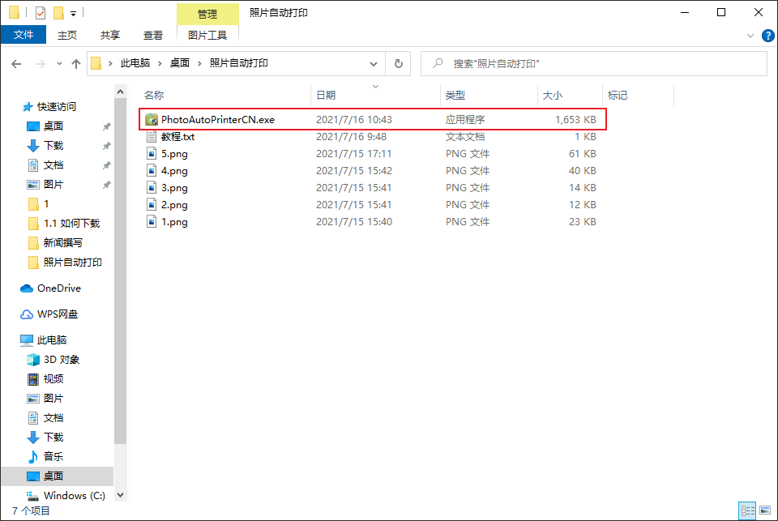Click the 视频 film icon

(32, 379)
